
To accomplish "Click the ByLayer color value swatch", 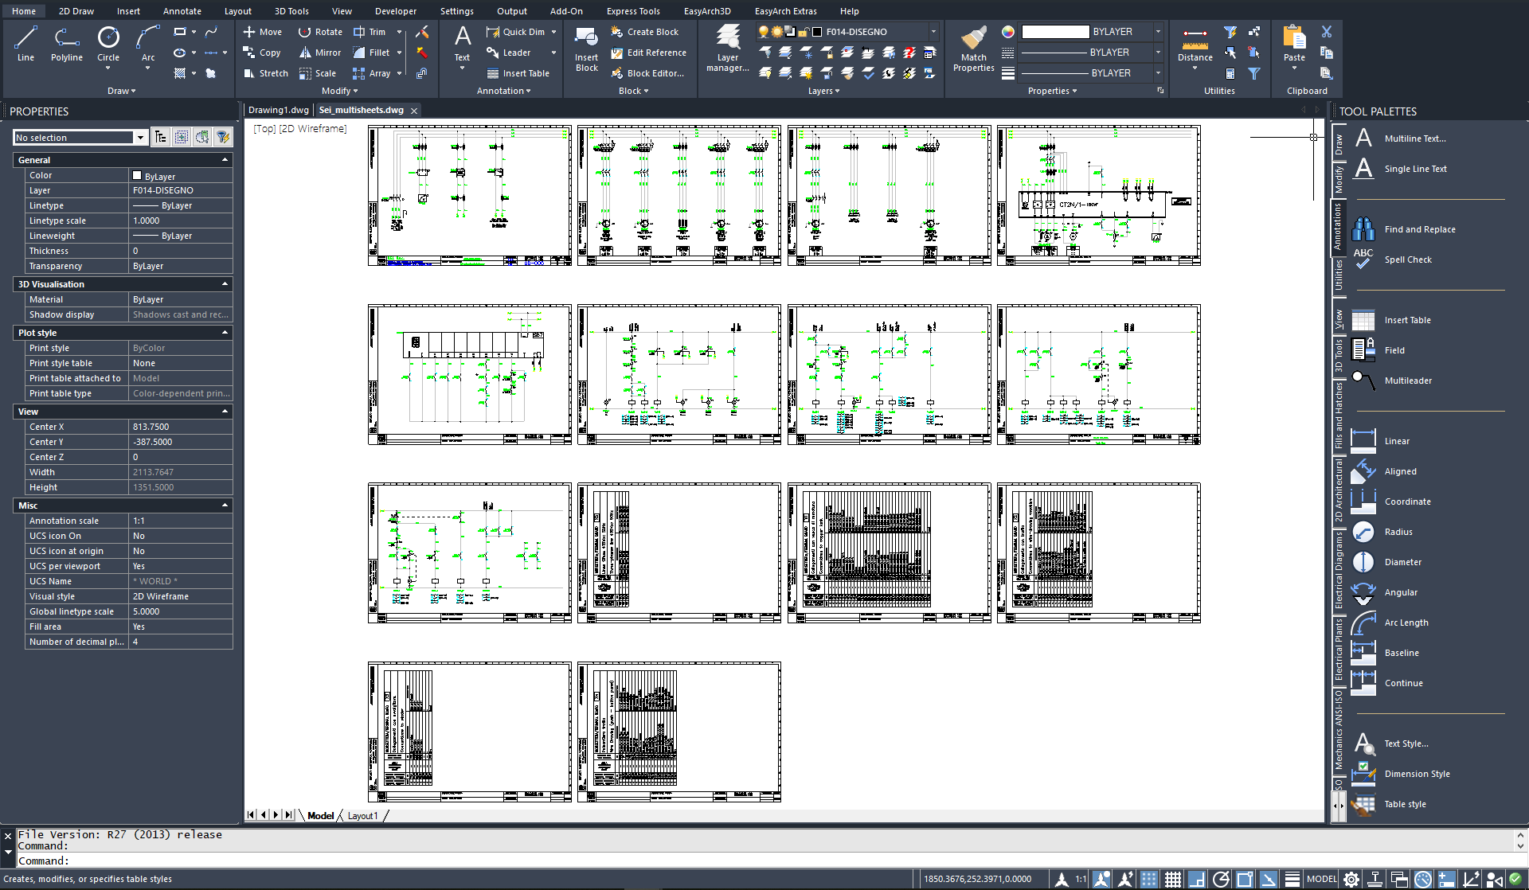I will 137,176.
